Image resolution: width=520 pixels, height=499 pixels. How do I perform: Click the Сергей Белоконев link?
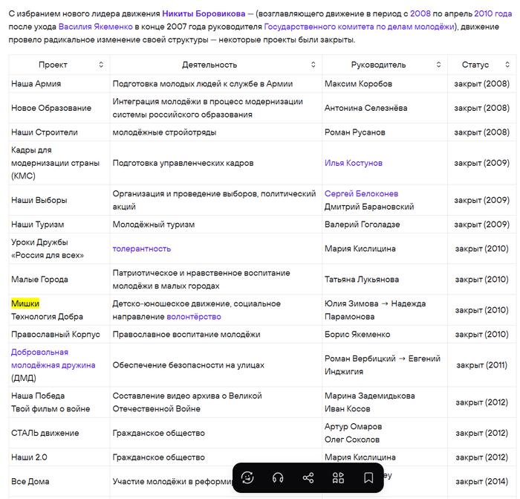click(x=361, y=193)
